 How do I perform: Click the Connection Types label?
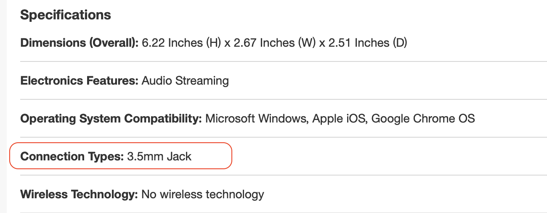coord(72,157)
